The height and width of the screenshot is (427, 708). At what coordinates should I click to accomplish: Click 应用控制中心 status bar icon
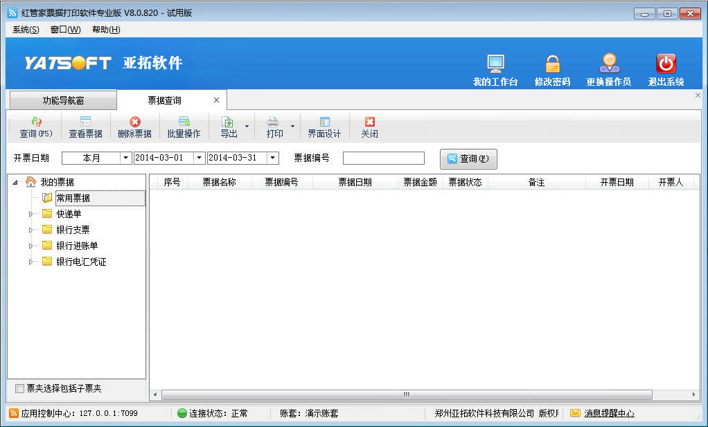click(x=14, y=413)
